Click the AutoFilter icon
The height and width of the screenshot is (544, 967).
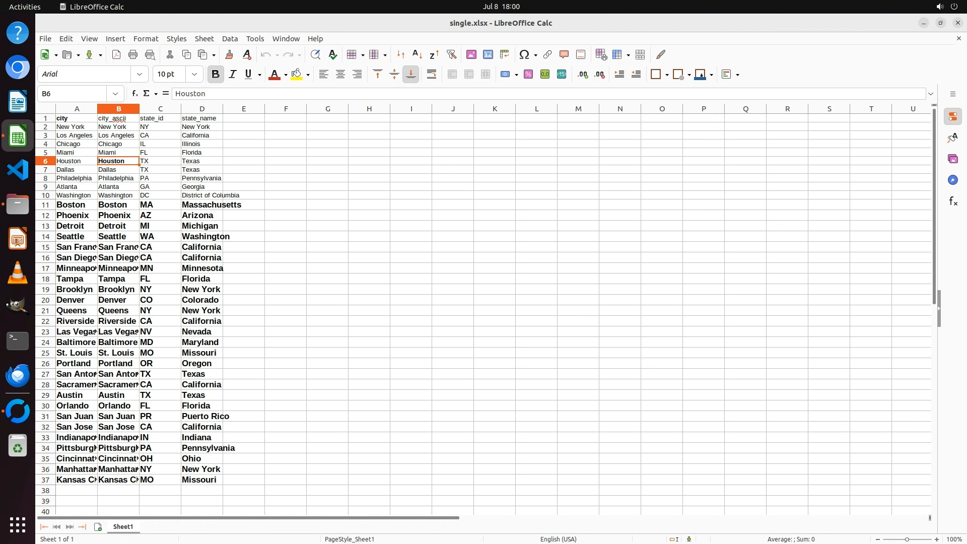[x=451, y=54]
